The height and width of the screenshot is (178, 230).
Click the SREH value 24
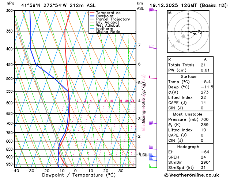[203, 157]
